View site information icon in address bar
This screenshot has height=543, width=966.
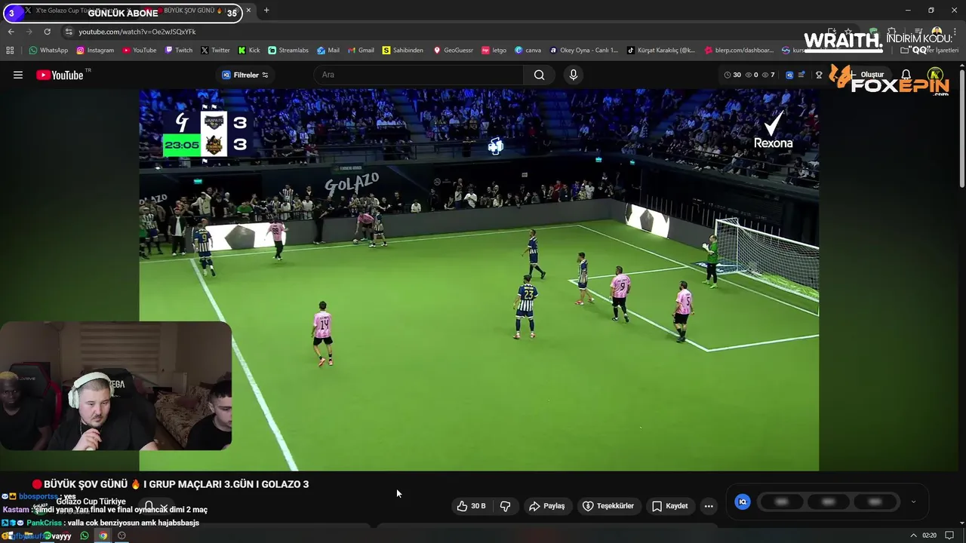click(69, 32)
